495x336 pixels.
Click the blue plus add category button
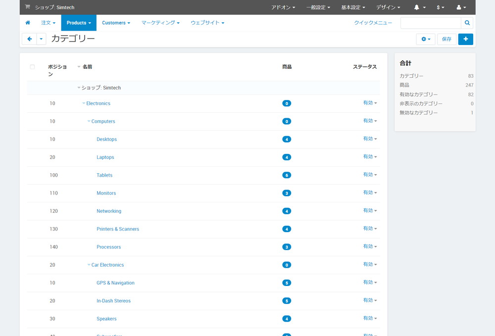tap(466, 39)
